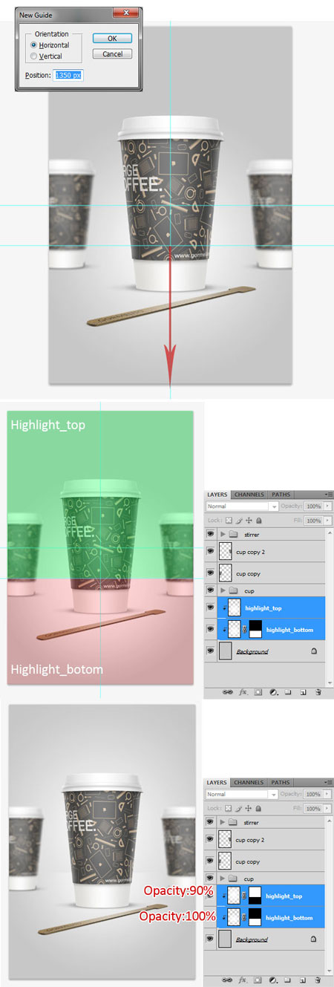This screenshot has width=334, height=987.
Task: Click Link layers icon in upper panel
Action: [x=228, y=692]
